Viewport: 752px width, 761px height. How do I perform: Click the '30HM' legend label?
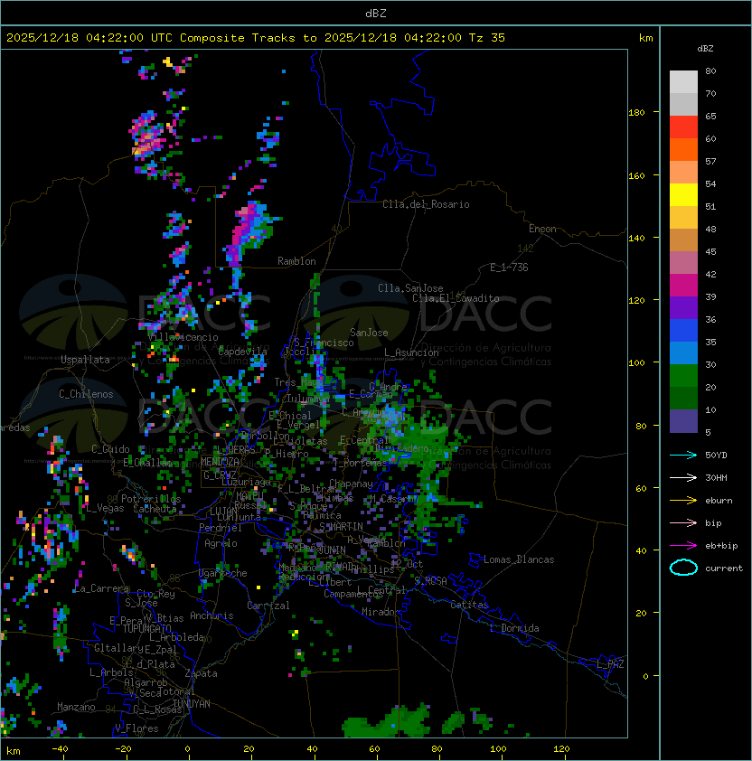pos(716,478)
